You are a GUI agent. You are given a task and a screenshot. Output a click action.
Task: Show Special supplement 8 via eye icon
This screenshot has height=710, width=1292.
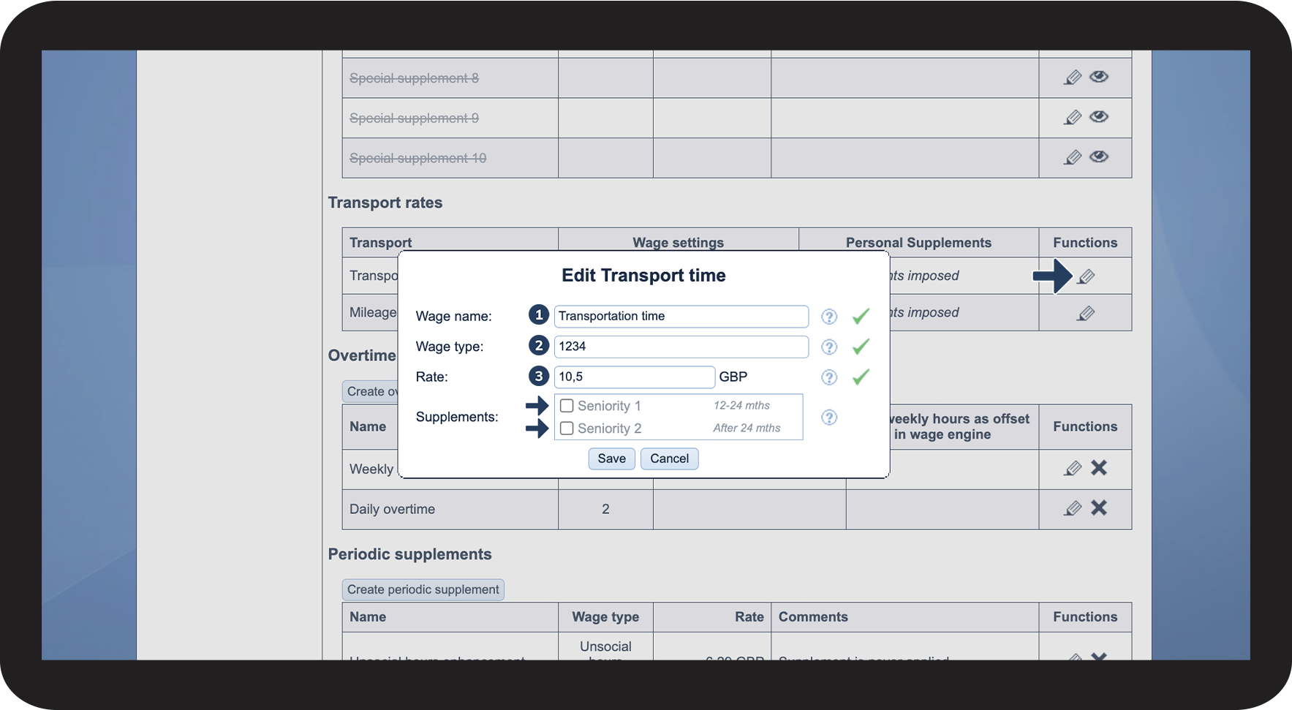point(1099,77)
